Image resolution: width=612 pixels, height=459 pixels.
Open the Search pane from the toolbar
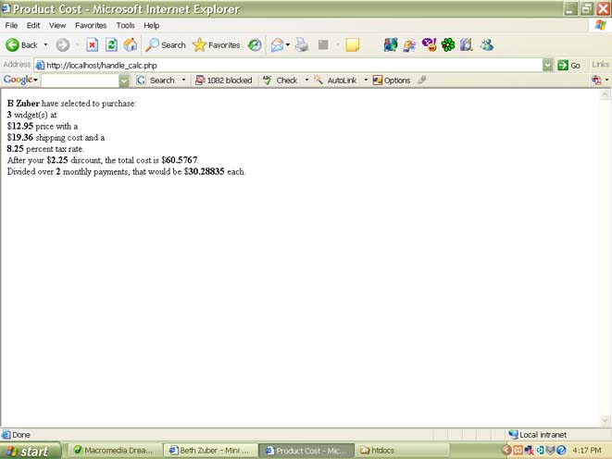tap(165, 45)
